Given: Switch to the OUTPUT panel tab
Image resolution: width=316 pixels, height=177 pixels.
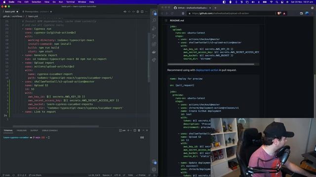Looking at the screenshot, I should pos(34,130).
